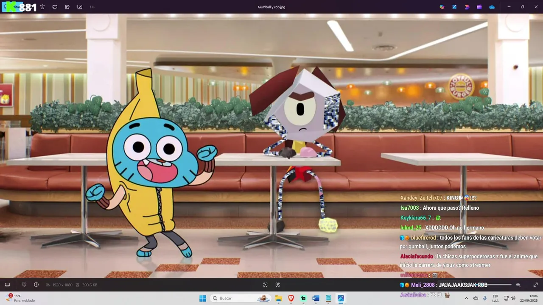543x305 pixels.
Task: Click the Edit image button top-left
Action: pos(12,7)
